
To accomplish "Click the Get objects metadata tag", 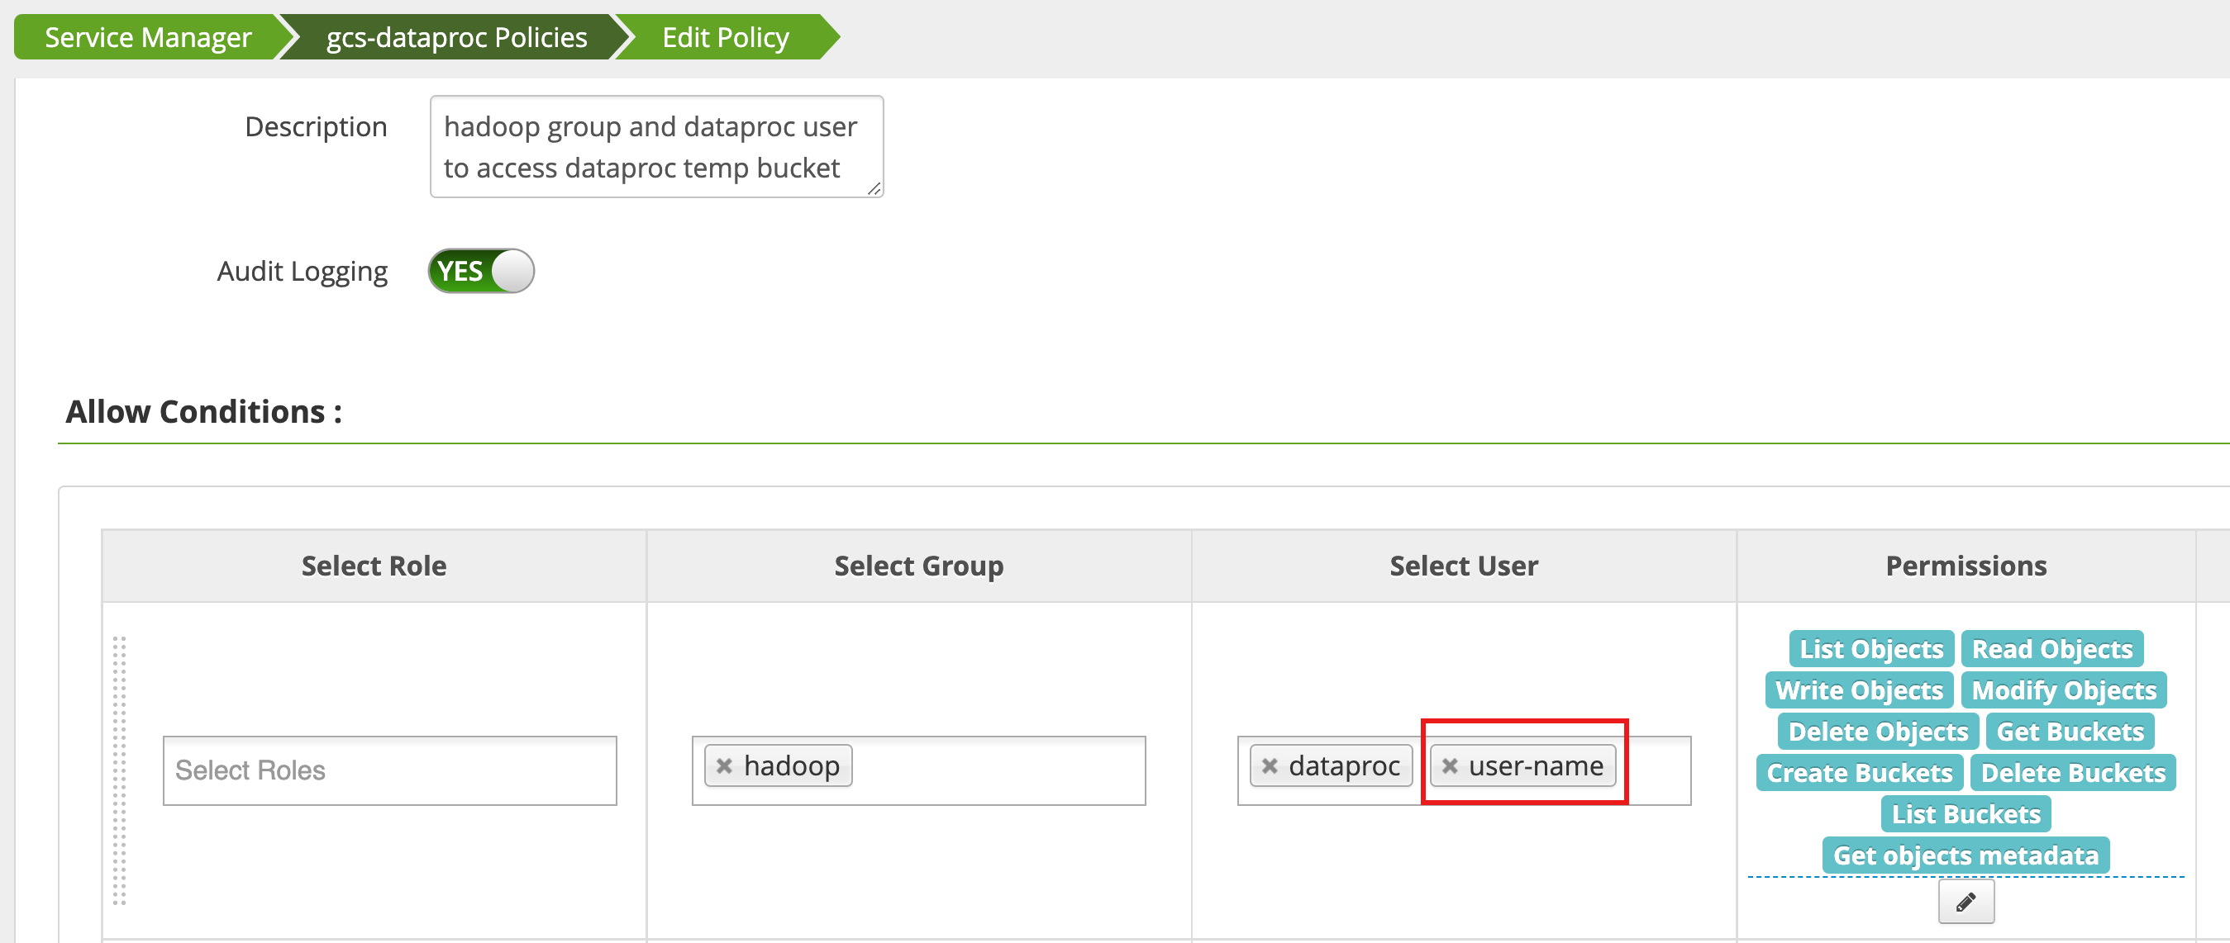I will click(1966, 855).
